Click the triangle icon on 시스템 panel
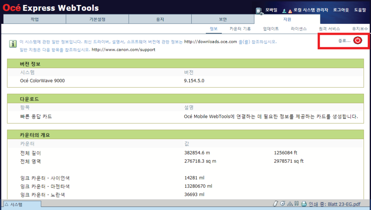Image resolution: width=371 pixels, height=210 pixels. coord(7,204)
